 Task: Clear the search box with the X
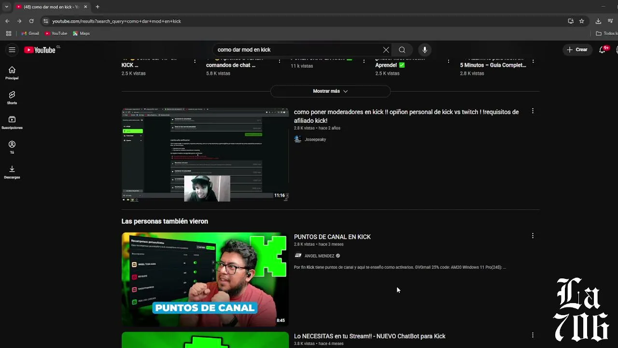(386, 50)
